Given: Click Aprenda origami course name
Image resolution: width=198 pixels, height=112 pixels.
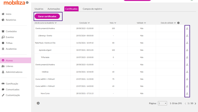Looking at the screenshot, I should [45, 50].
